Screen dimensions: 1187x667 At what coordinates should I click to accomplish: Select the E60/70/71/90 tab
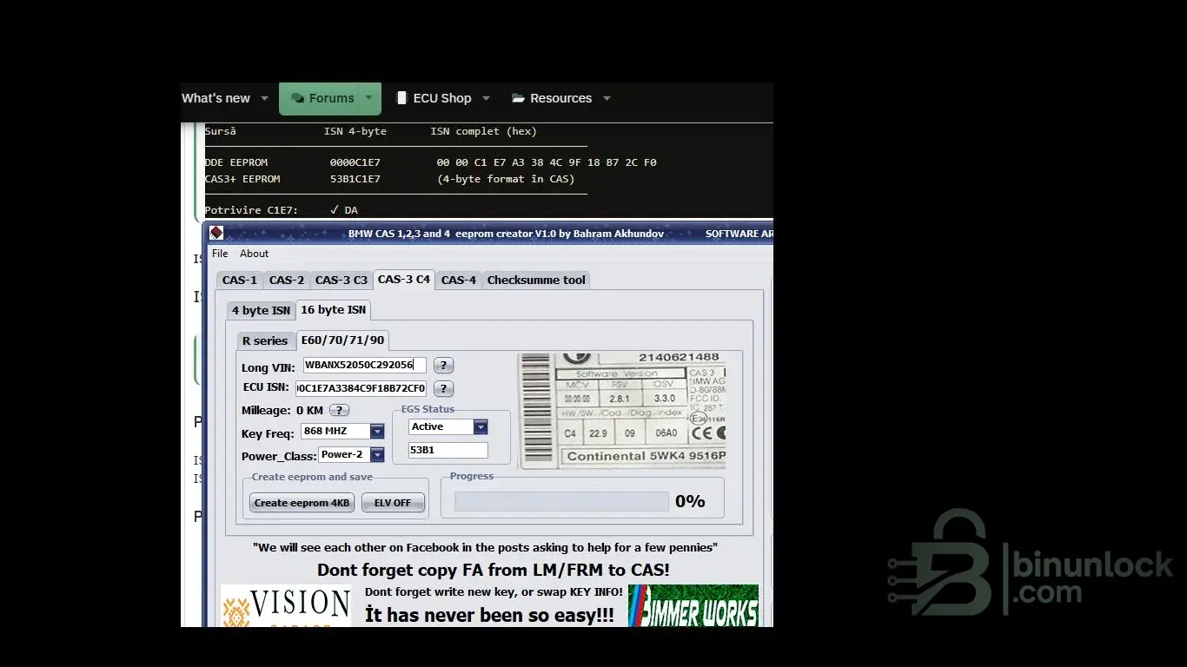[342, 340]
